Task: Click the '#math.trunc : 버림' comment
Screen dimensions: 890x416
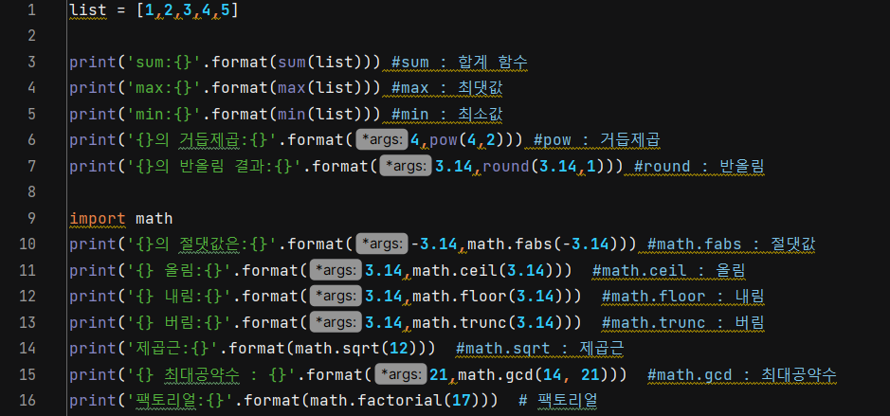Action: (682, 323)
